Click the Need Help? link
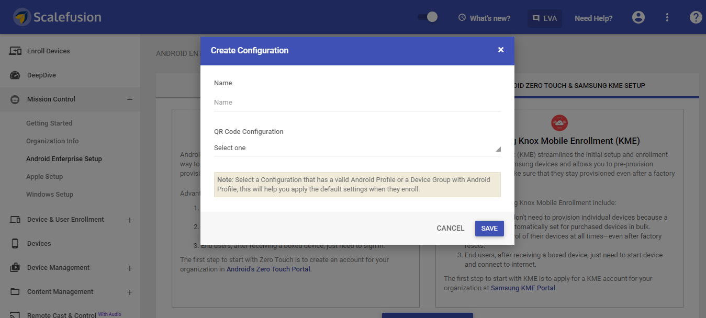Image resolution: width=706 pixels, height=318 pixels. 593,18
